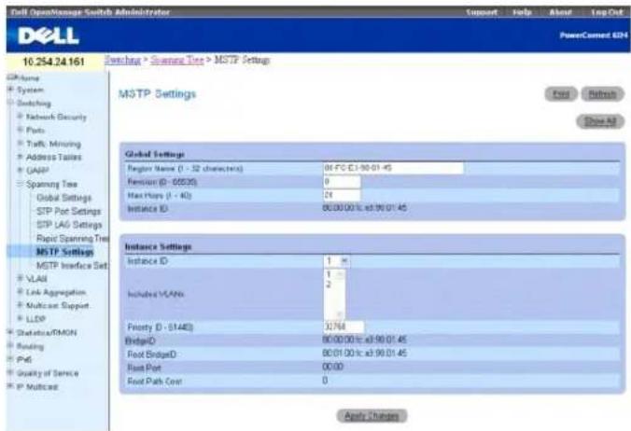Expand the VLAN tree node
Viewport: 631px width, 431px height.
pos(21,278)
